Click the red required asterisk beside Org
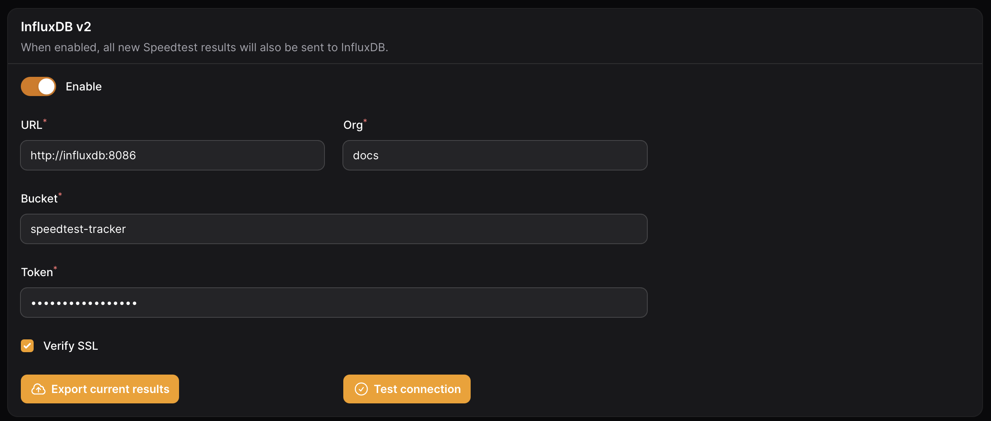The height and width of the screenshot is (421, 991). click(365, 120)
